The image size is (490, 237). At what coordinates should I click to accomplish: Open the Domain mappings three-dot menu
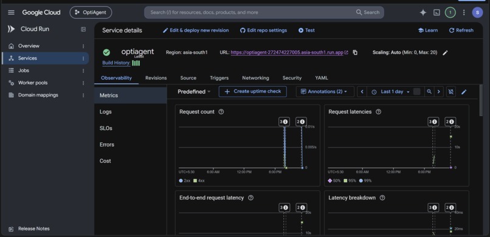pos(83,95)
